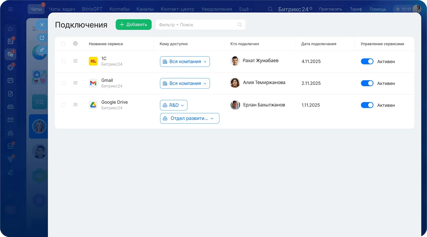Tick the select-all checkbox in table header
The height and width of the screenshot is (237, 427).
tap(63, 44)
